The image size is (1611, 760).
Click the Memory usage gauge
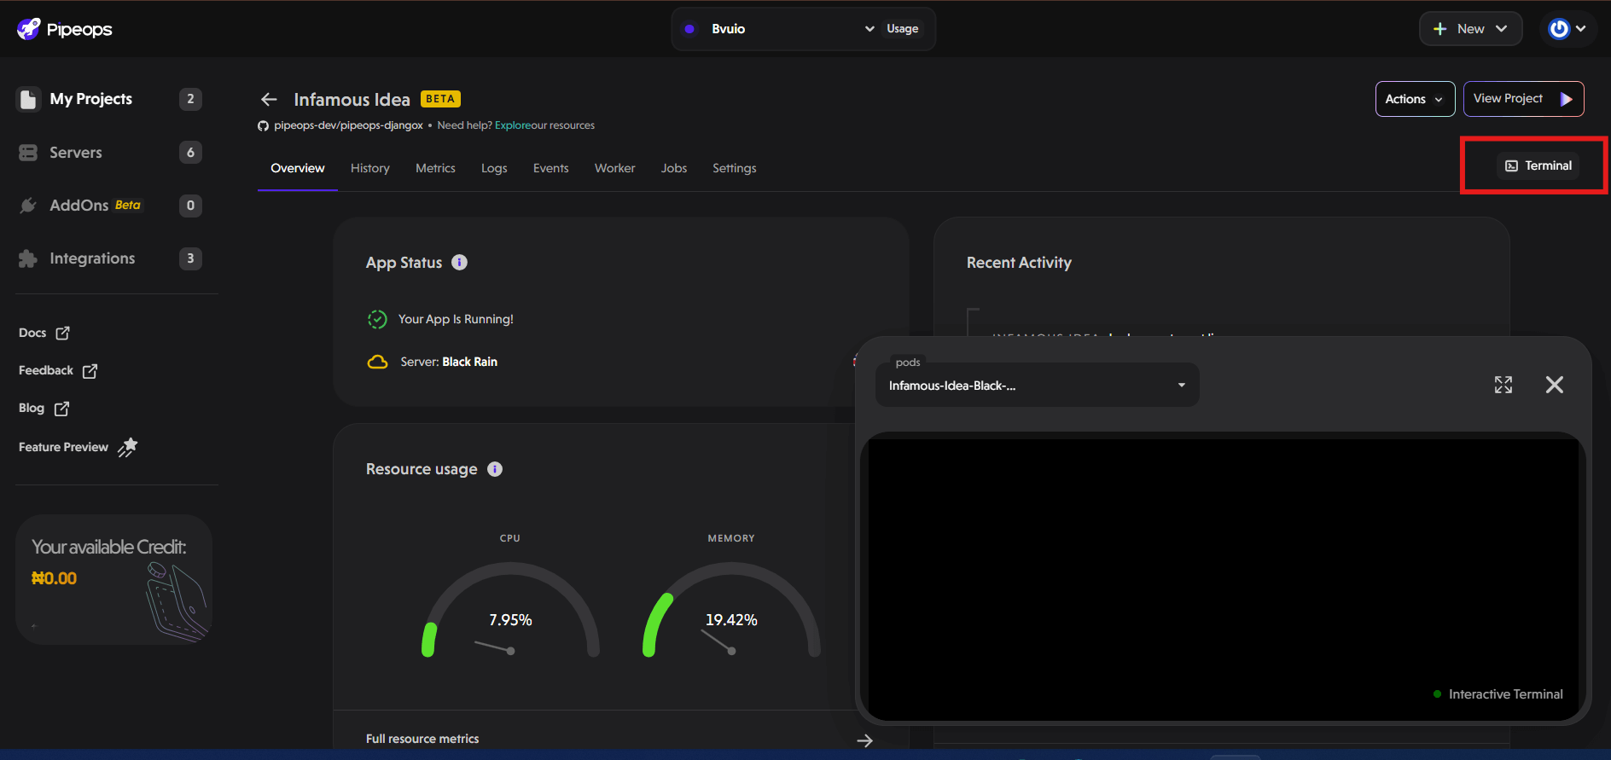click(731, 610)
